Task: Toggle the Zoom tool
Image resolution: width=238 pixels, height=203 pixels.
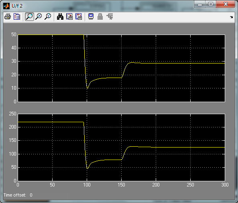Action: coord(29,16)
